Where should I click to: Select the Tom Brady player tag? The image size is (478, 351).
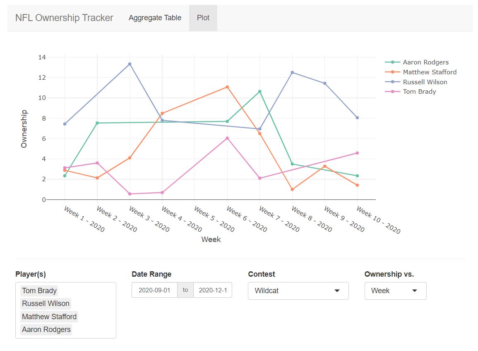(39, 291)
